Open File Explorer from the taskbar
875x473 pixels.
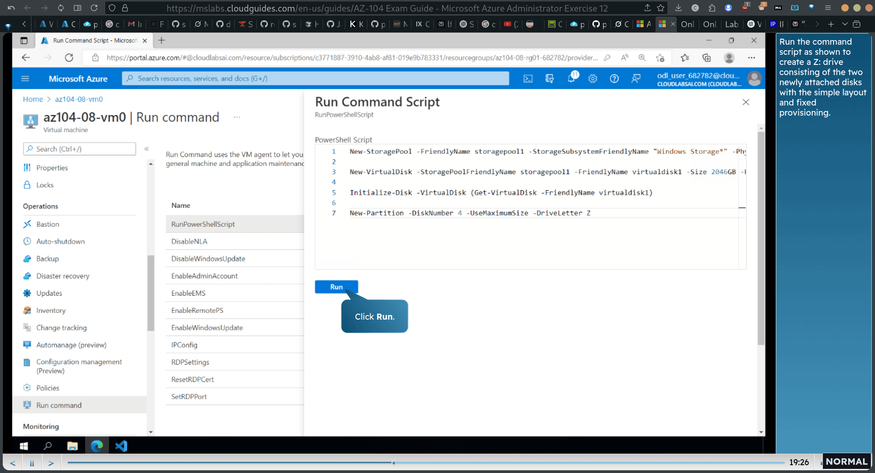click(72, 446)
